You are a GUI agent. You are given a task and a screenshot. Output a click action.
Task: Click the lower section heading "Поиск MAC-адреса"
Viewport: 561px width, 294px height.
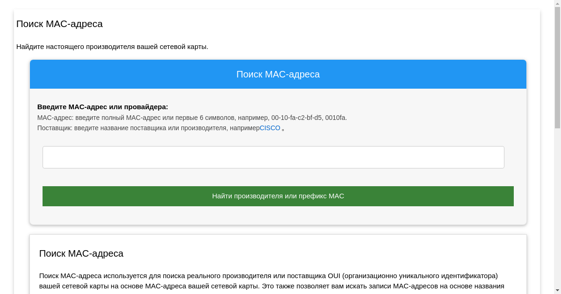tap(81, 253)
